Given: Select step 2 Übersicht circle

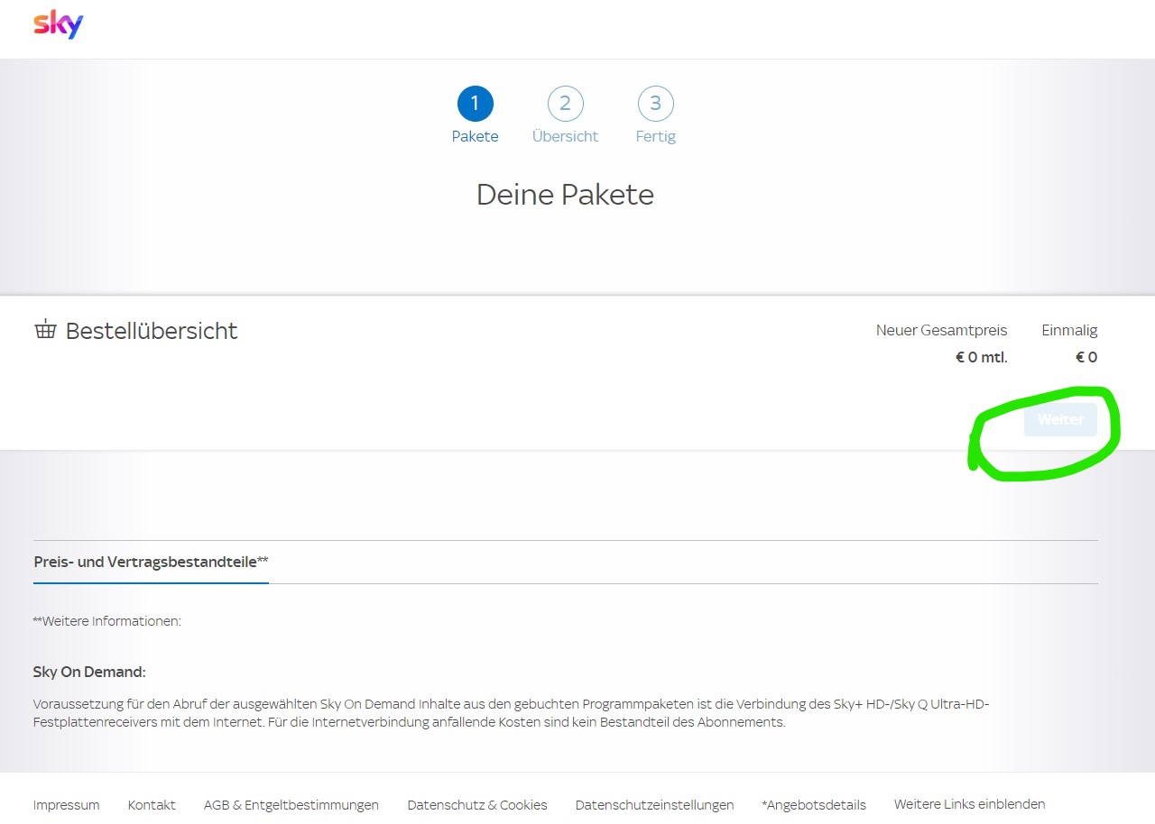Looking at the screenshot, I should 565,104.
